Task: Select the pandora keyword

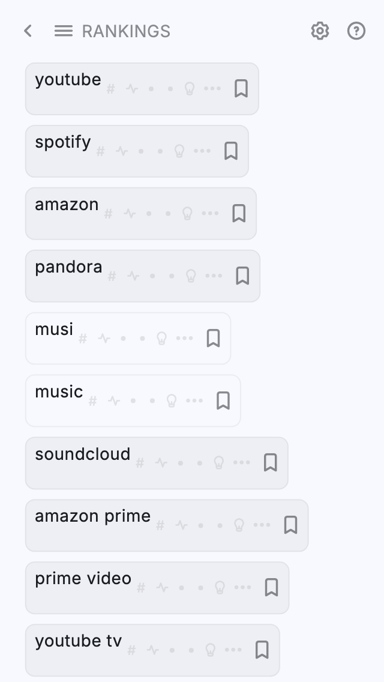Action: pos(68,267)
